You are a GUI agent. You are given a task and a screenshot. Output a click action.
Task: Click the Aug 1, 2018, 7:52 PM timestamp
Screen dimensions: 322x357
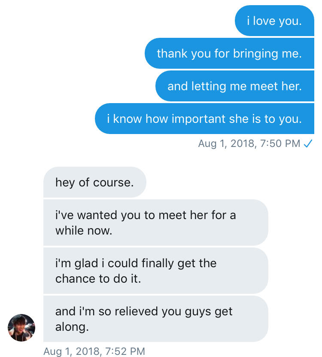pyautogui.click(x=94, y=351)
